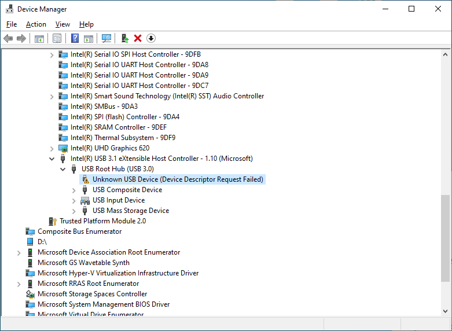Expand the Microsoft RRAS Root Enumerator node

click(19, 284)
